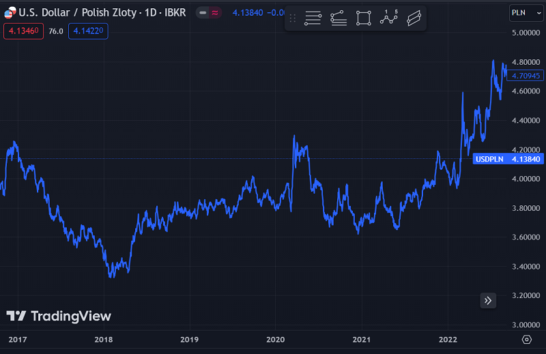
Task: Click the US/Poland flag symbol icon
Action: click(x=10, y=12)
